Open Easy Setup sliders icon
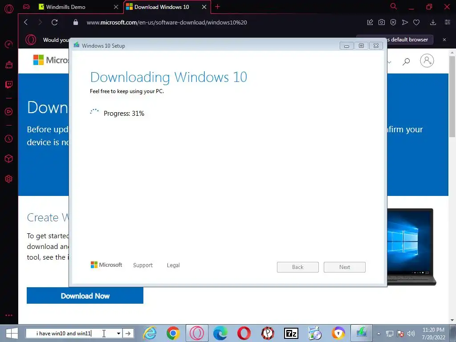Image resolution: width=456 pixels, height=342 pixels. pyautogui.click(x=448, y=22)
